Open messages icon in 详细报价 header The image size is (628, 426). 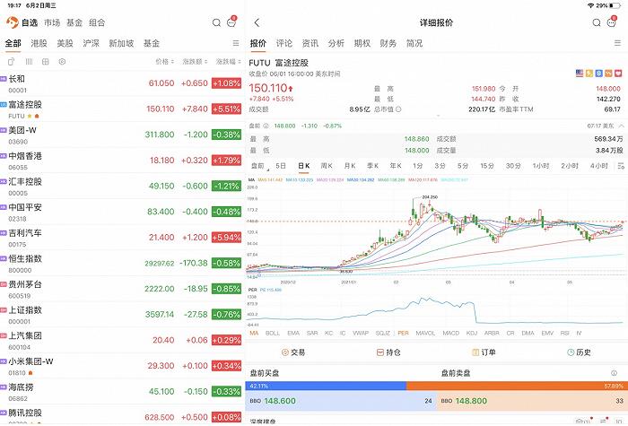pos(612,22)
